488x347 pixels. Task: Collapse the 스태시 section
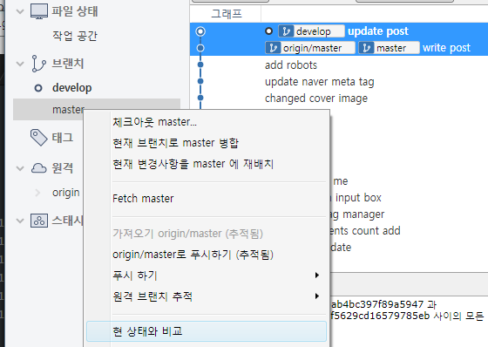20,221
